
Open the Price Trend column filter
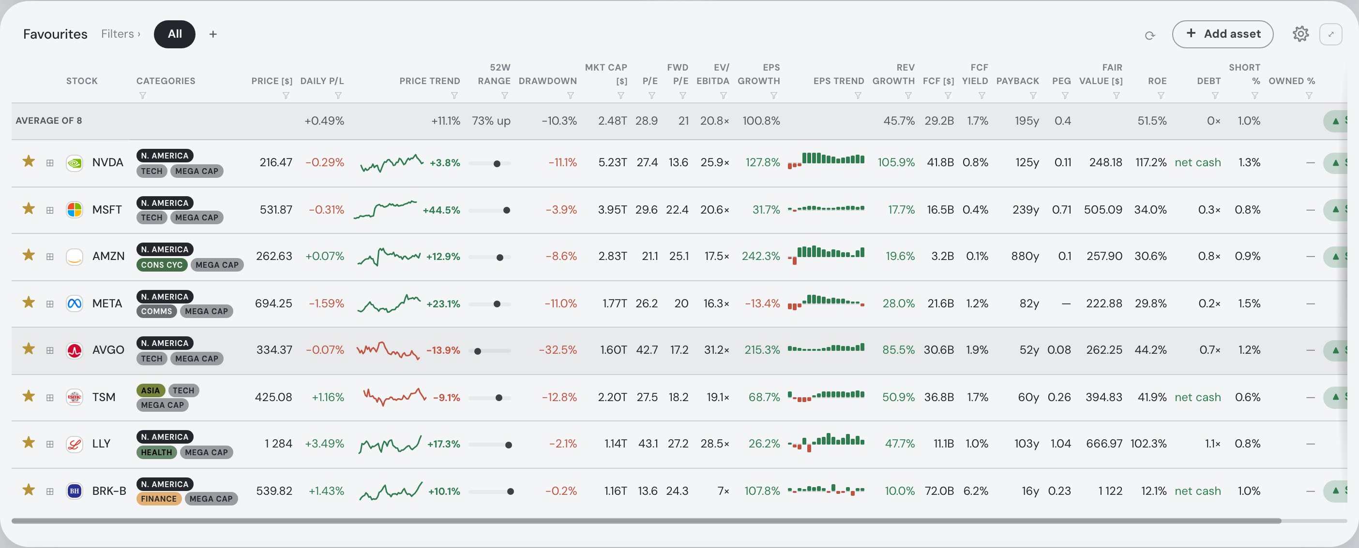[454, 95]
